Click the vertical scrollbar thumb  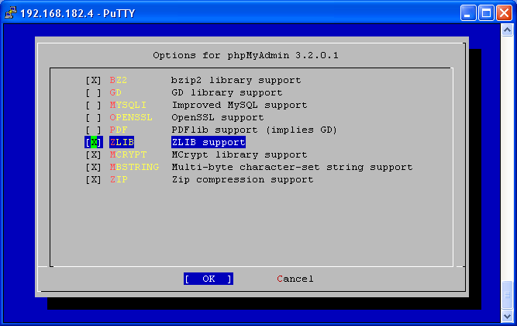pyautogui.click(x=507, y=295)
